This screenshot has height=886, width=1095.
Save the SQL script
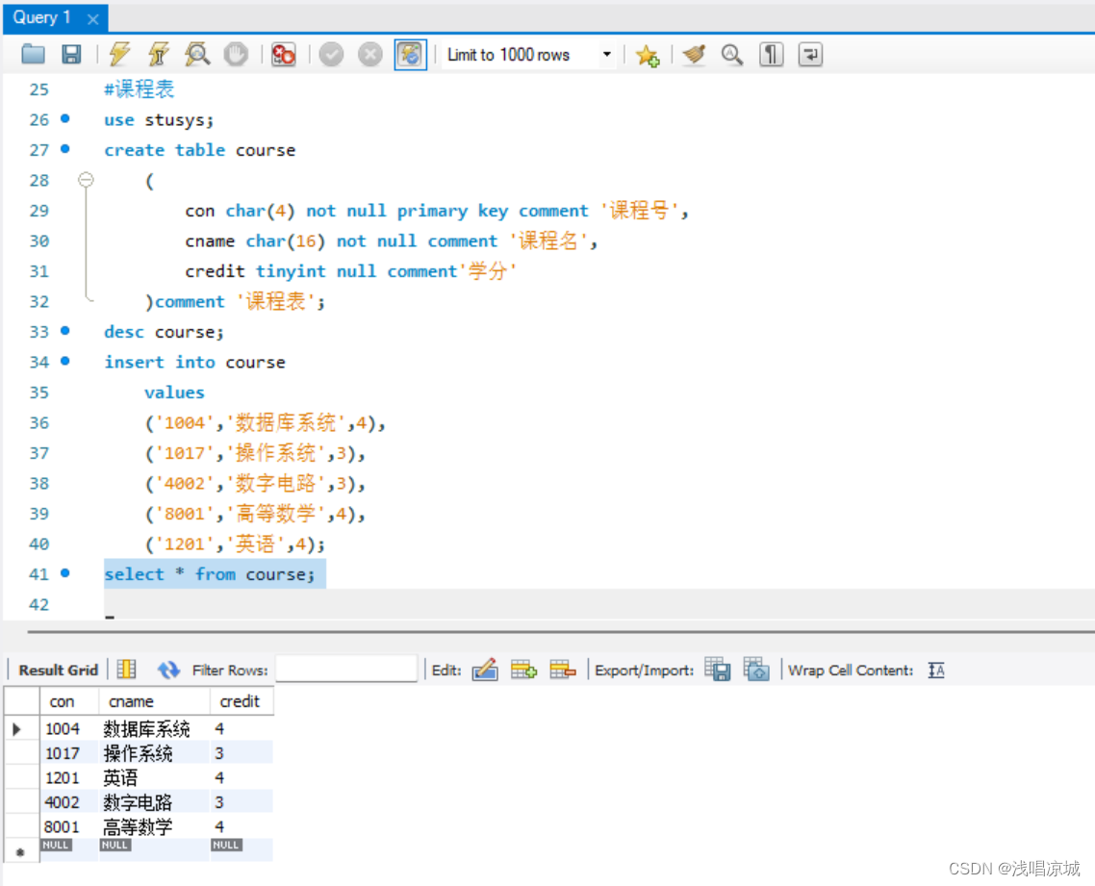coord(71,54)
